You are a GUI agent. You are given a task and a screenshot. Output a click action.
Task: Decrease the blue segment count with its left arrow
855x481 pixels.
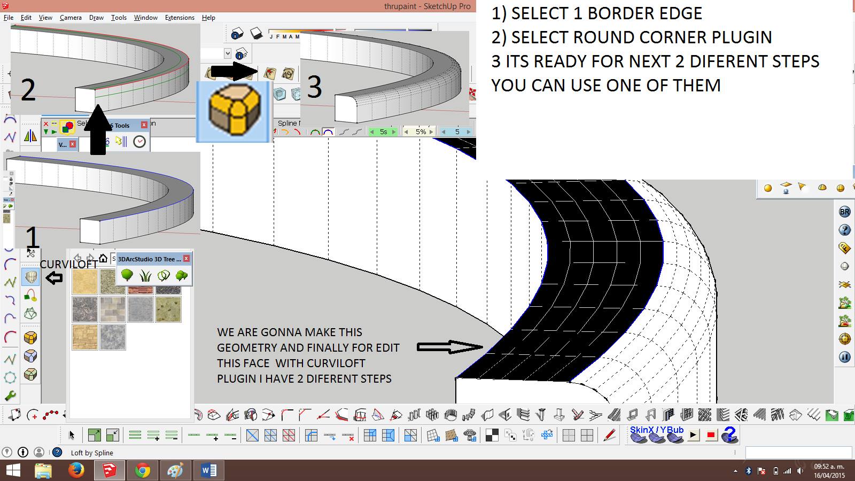tap(444, 131)
